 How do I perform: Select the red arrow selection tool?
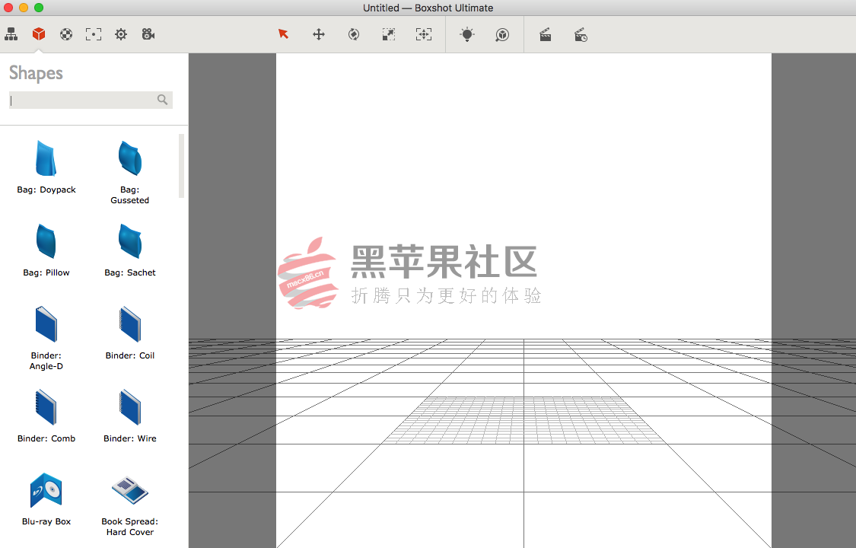point(283,33)
